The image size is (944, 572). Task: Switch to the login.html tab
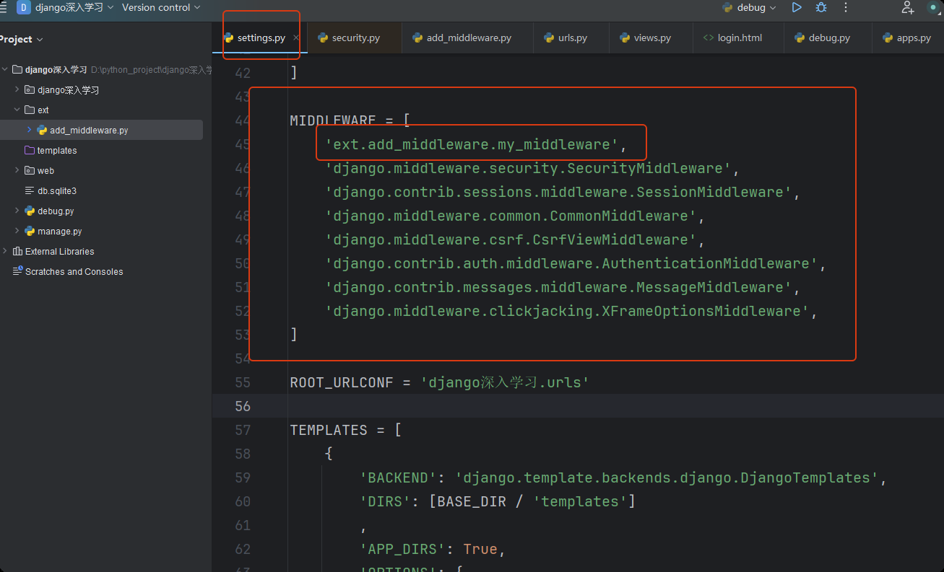click(x=739, y=38)
